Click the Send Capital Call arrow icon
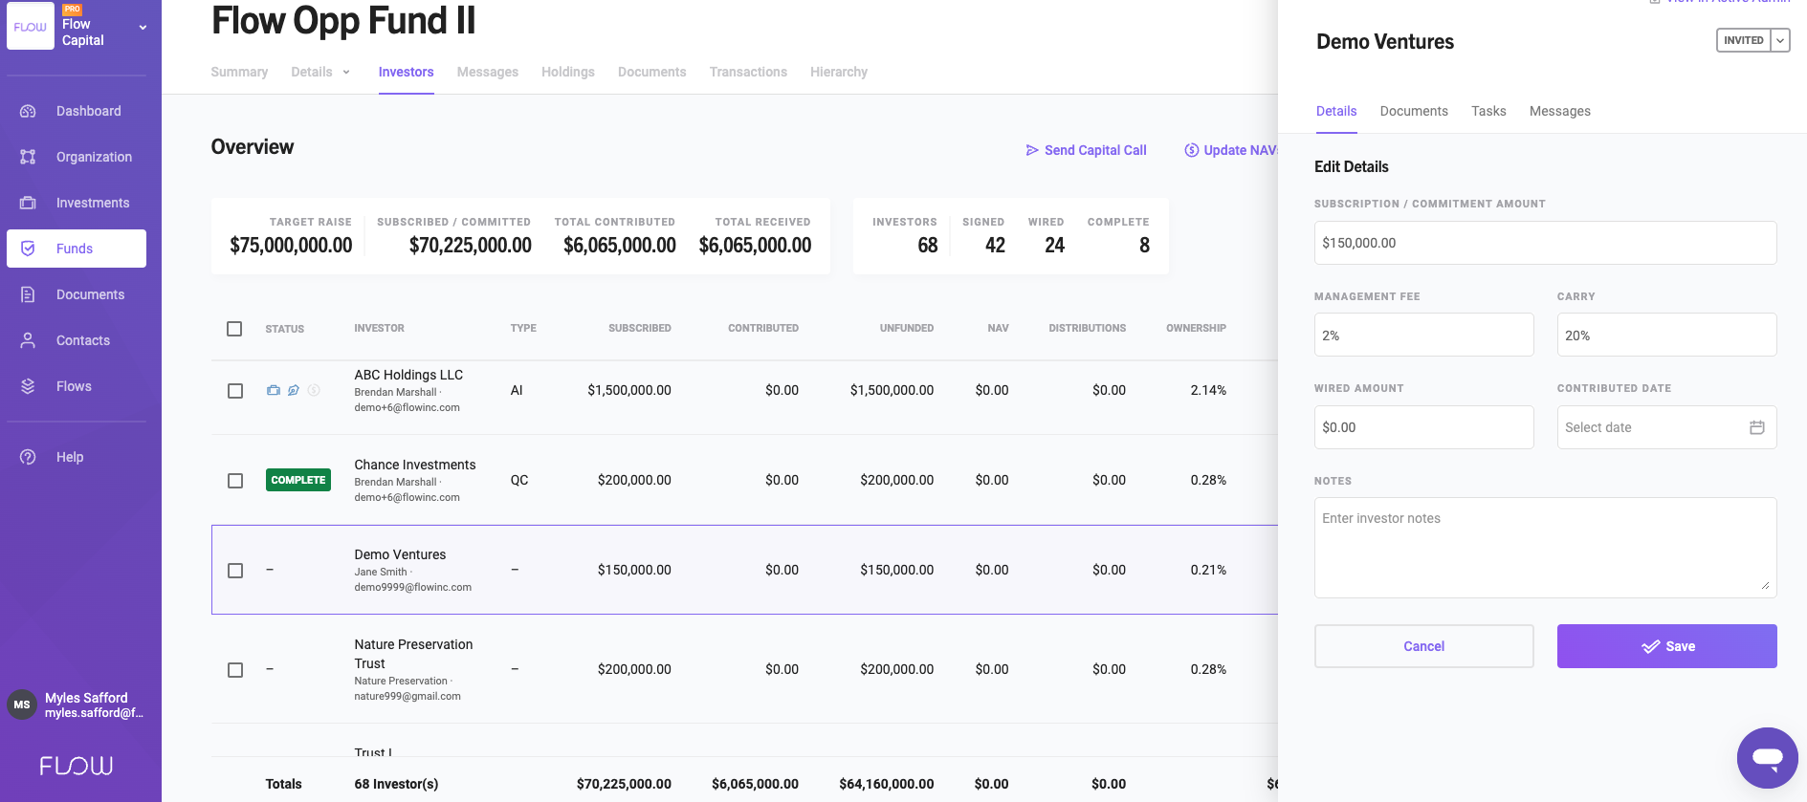The image size is (1807, 802). click(x=1032, y=150)
